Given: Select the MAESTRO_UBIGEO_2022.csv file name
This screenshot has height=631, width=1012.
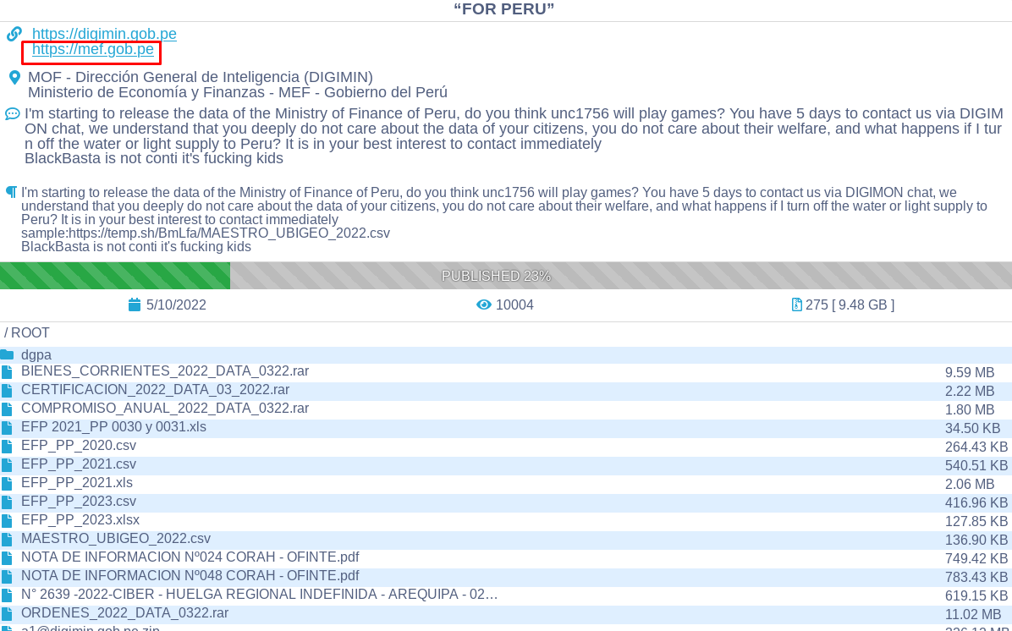Looking at the screenshot, I should (x=116, y=538).
